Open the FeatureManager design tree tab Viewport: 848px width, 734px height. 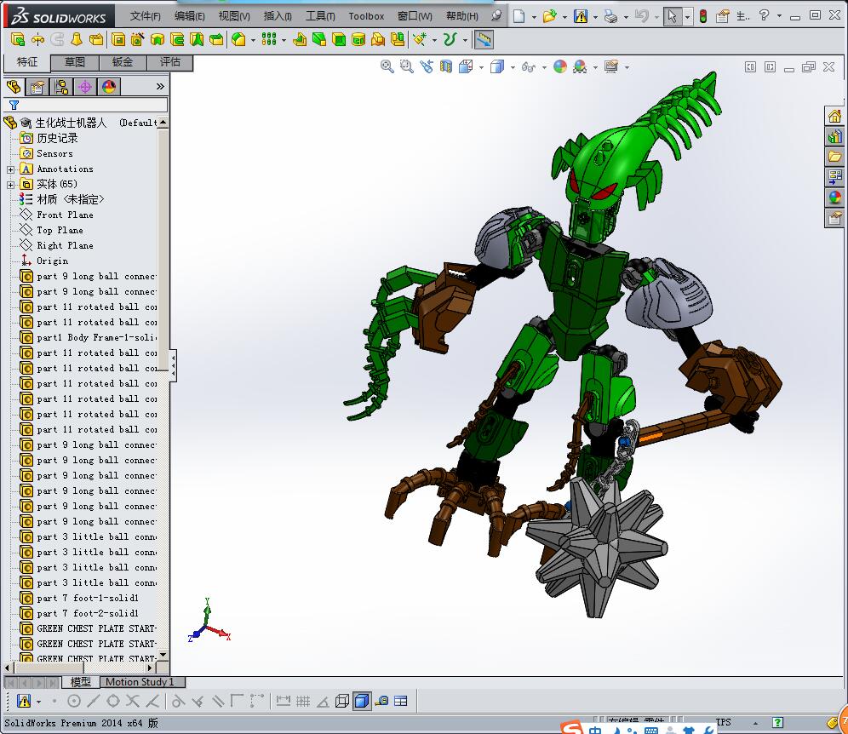(x=14, y=87)
